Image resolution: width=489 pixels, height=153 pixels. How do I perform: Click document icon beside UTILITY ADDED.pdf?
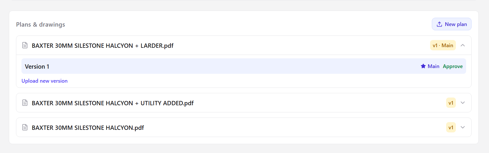point(25,103)
